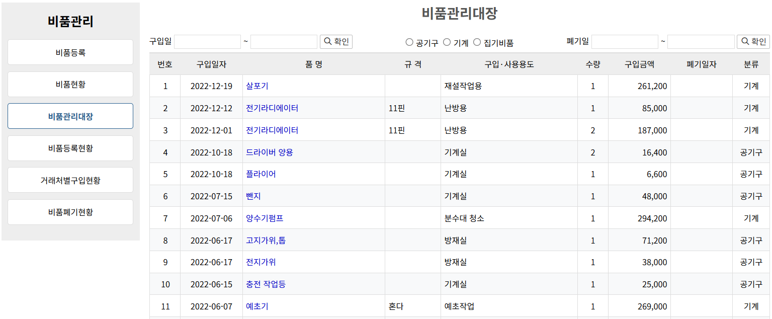Click the 폐기일 search 확인 button
This screenshot has width=772, height=319.
tap(753, 42)
